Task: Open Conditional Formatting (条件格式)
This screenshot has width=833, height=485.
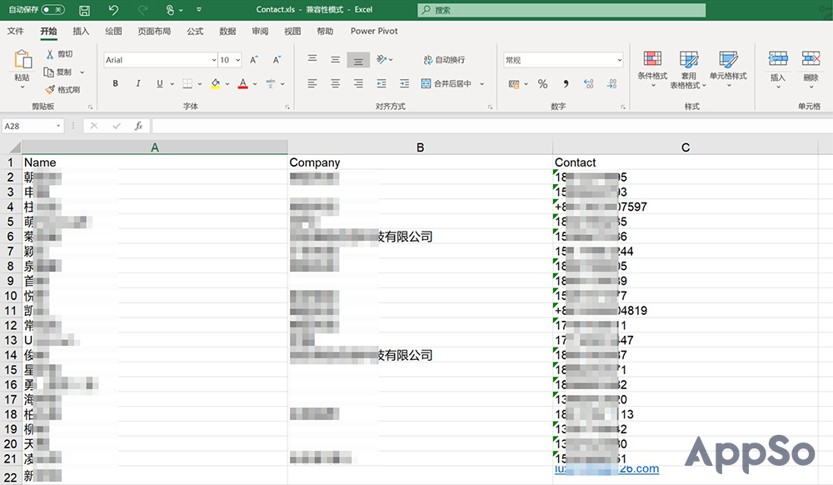Action: [x=652, y=65]
